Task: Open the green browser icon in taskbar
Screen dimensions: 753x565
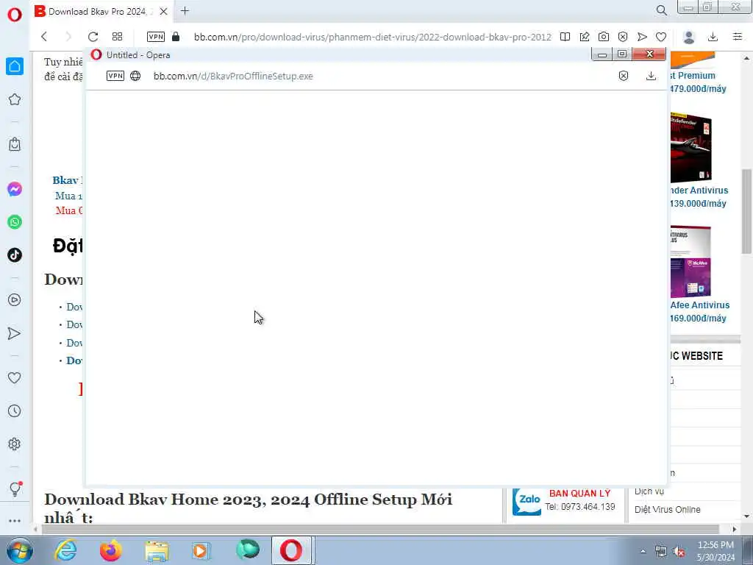Action: pos(248,550)
